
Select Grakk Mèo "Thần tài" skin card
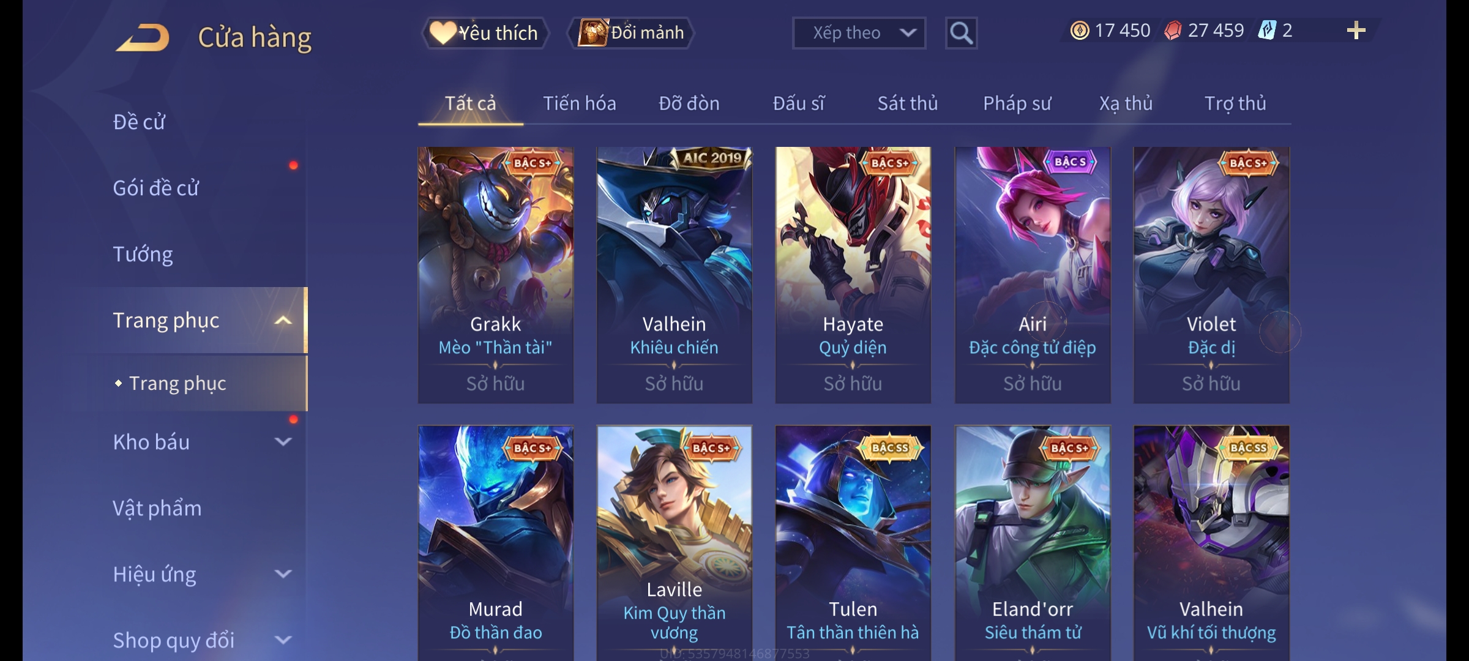[495, 275]
